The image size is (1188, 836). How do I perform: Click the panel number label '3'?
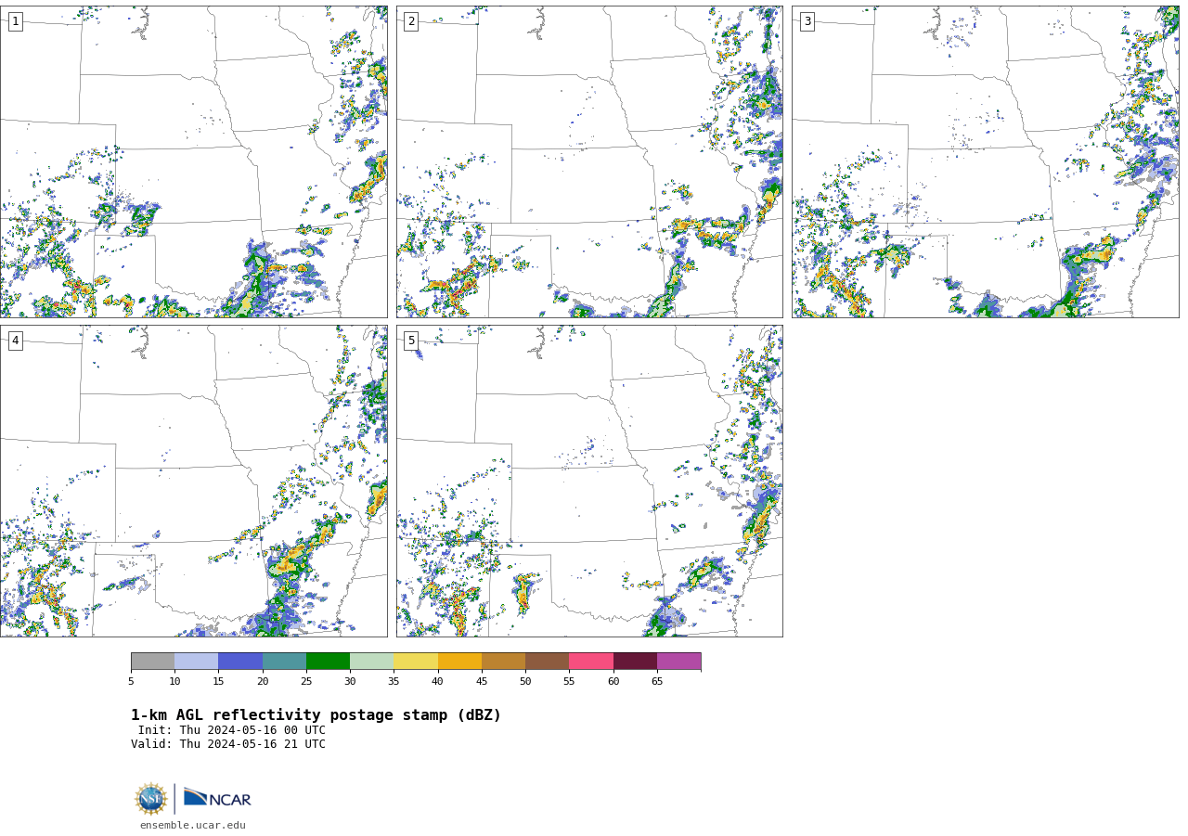807,21
